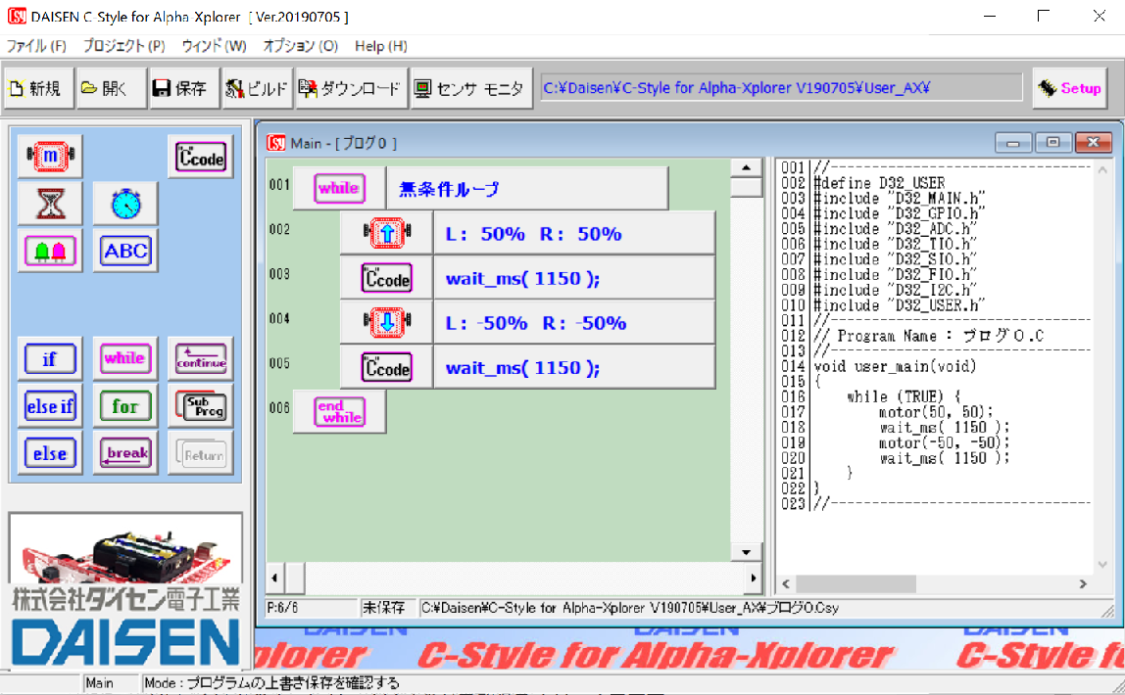Click the program area scroll left arrow
1125x695 pixels.
coord(274,578)
